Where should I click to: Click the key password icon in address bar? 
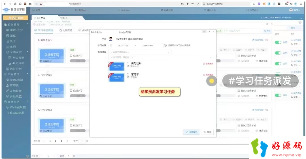(x=182, y=4)
